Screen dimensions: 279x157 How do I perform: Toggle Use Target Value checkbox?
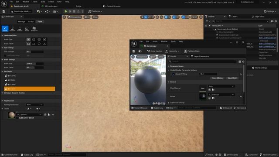[x=5, y=55]
